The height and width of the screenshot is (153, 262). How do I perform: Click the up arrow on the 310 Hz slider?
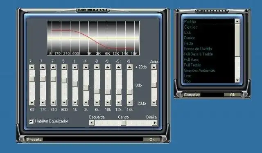coord(53,67)
